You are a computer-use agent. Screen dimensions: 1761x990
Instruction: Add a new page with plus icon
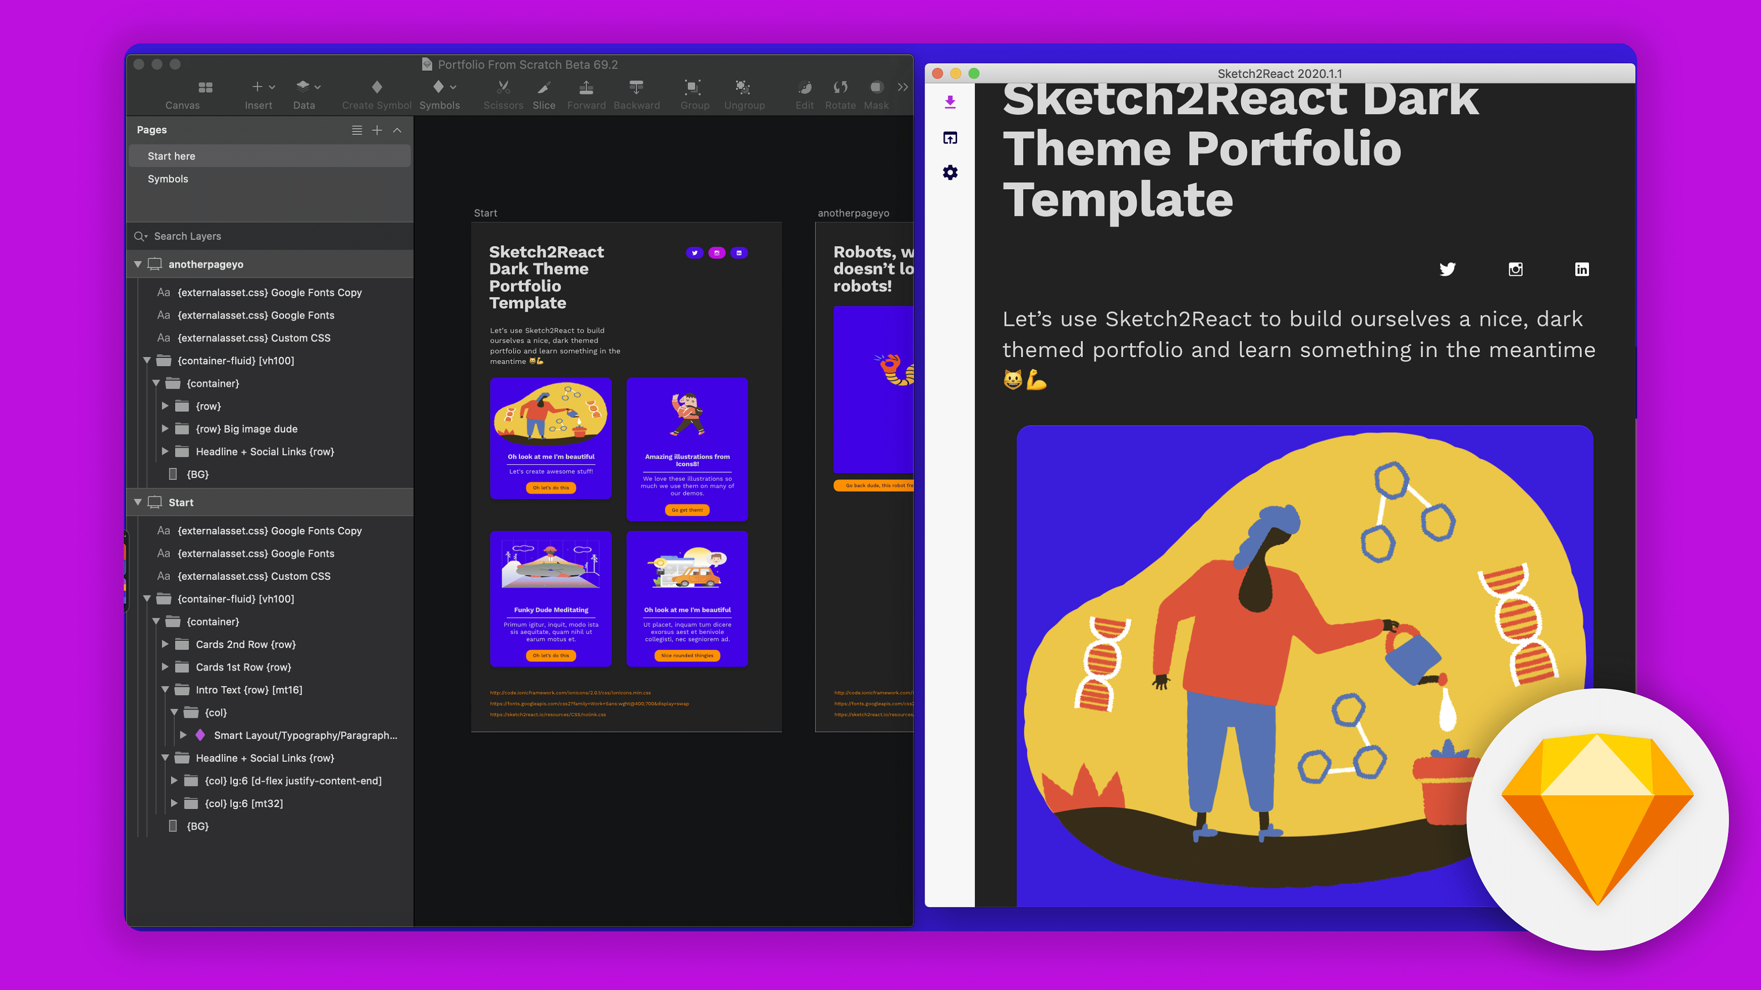click(x=377, y=130)
